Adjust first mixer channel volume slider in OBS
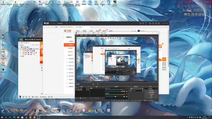The height and width of the screenshot is (119, 212). (114, 91)
